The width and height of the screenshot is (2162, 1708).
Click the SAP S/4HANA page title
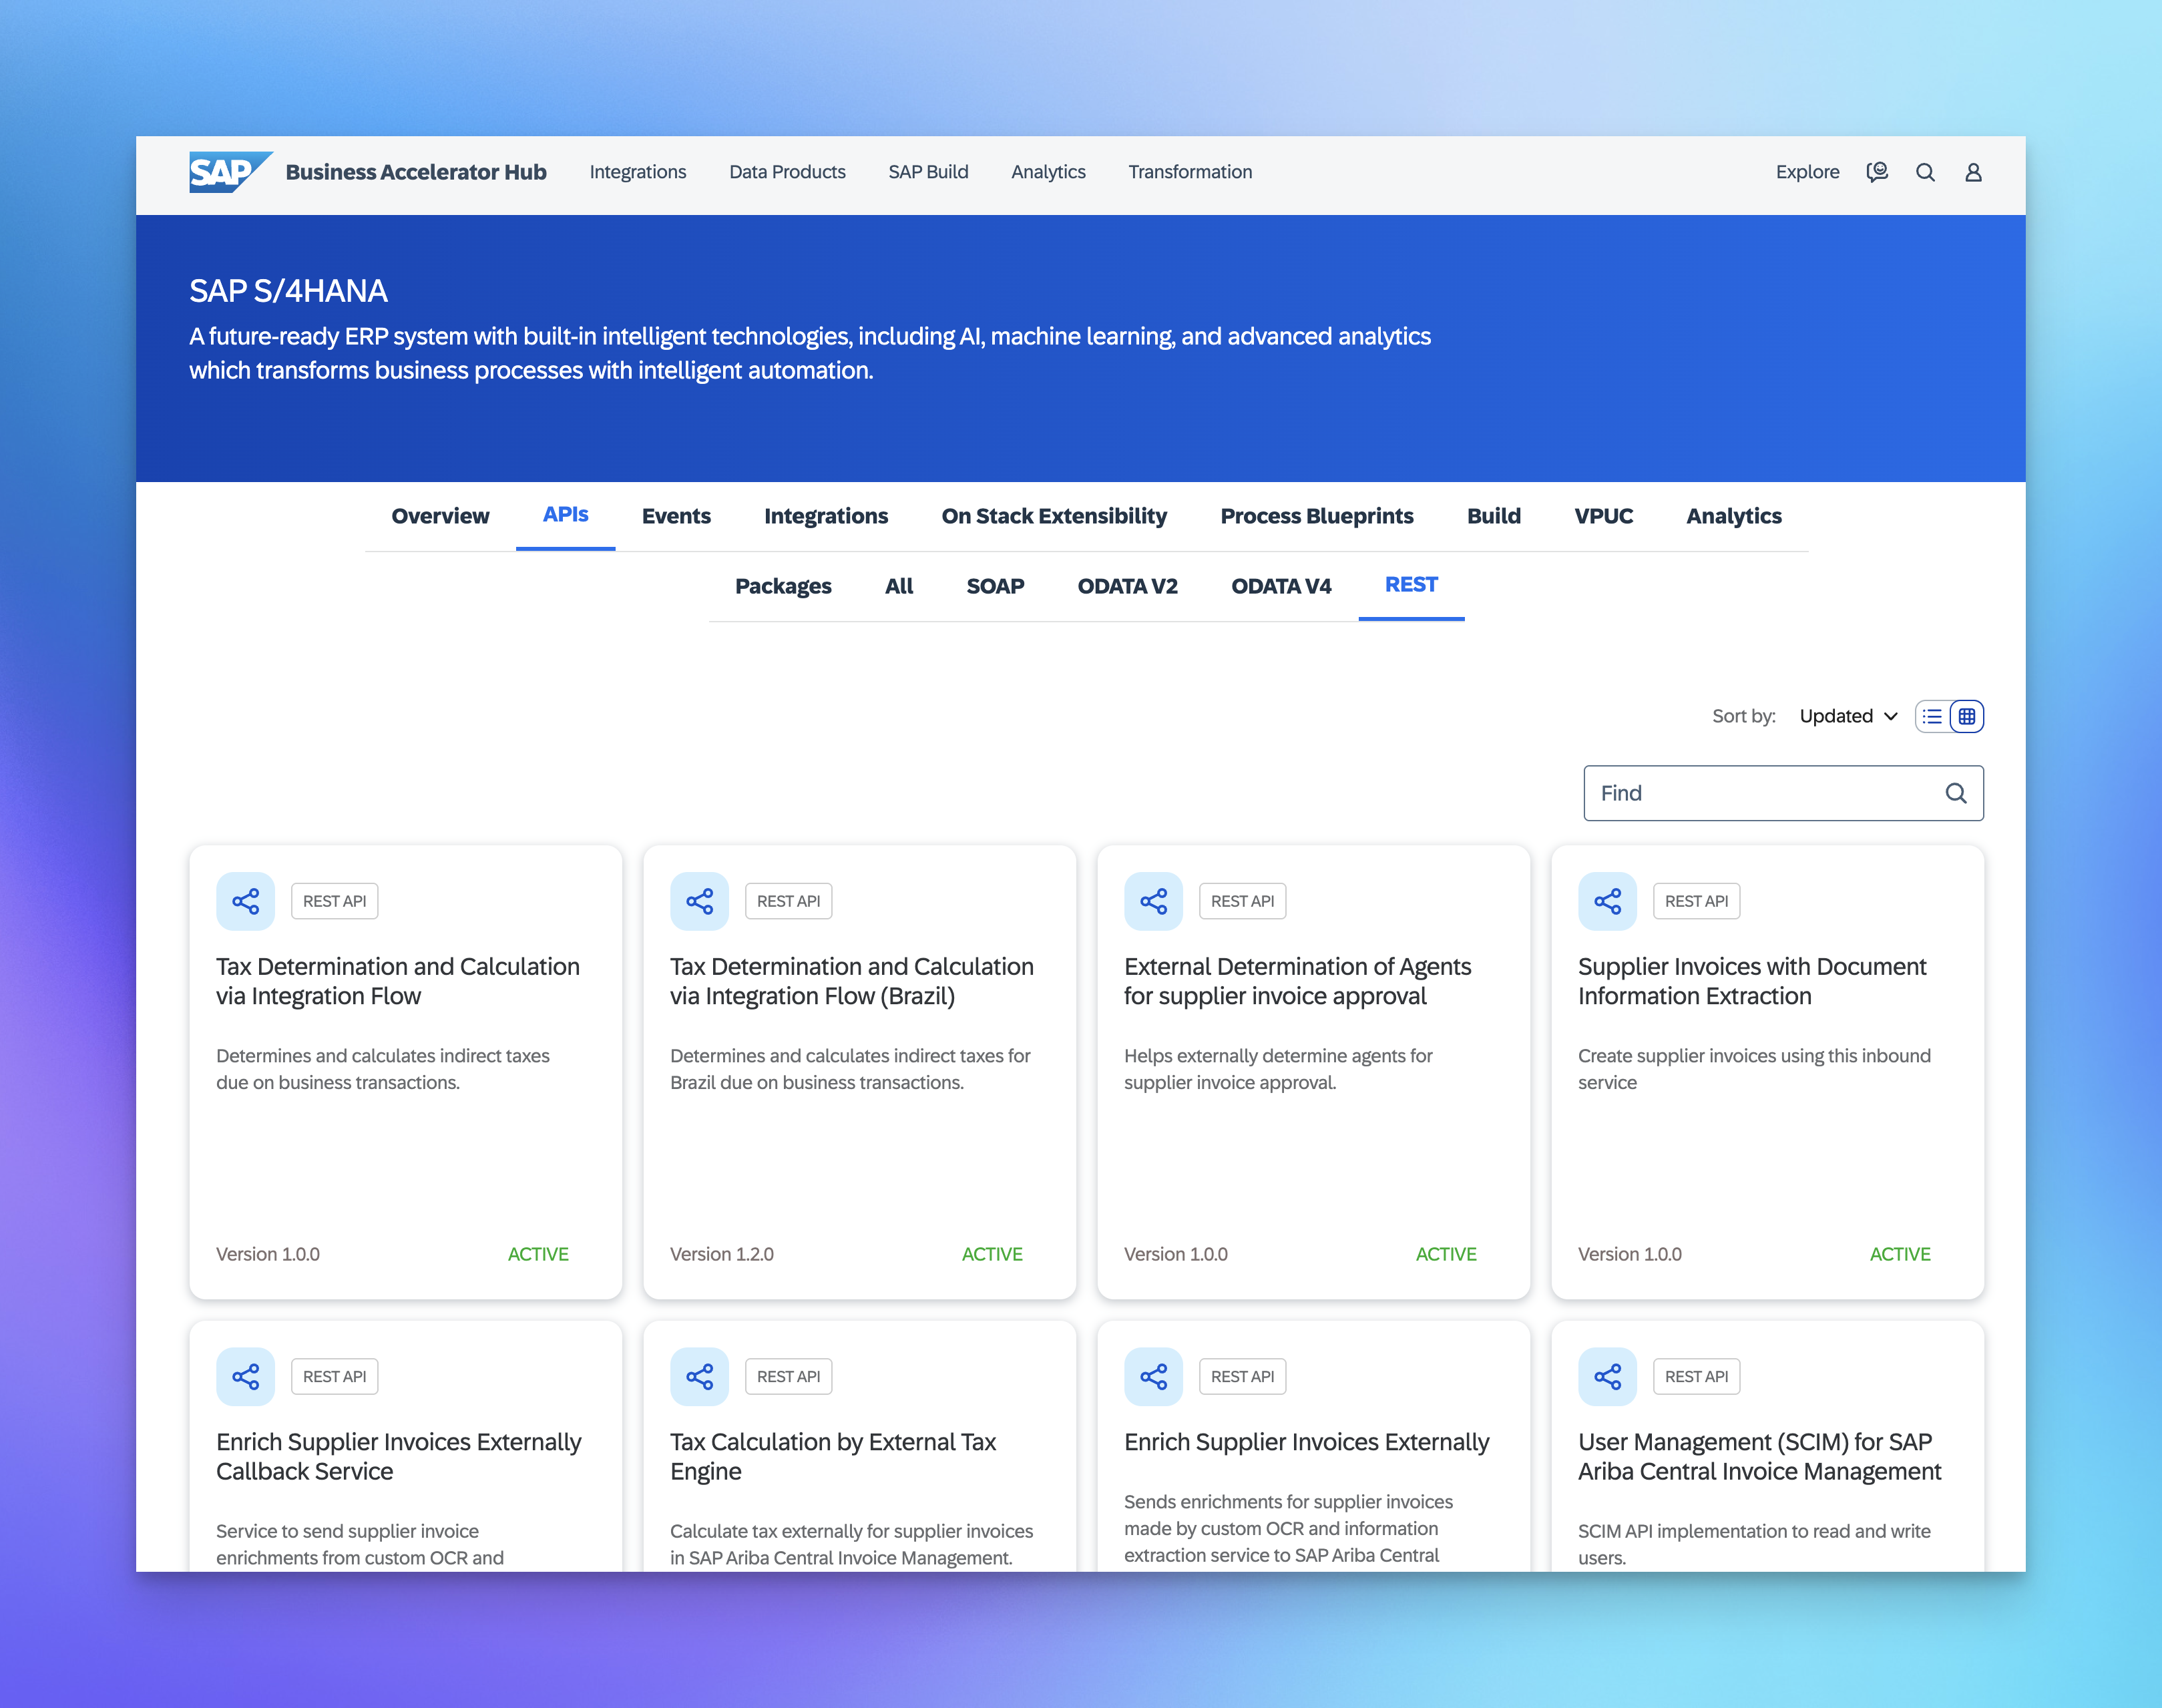pyautogui.click(x=288, y=291)
